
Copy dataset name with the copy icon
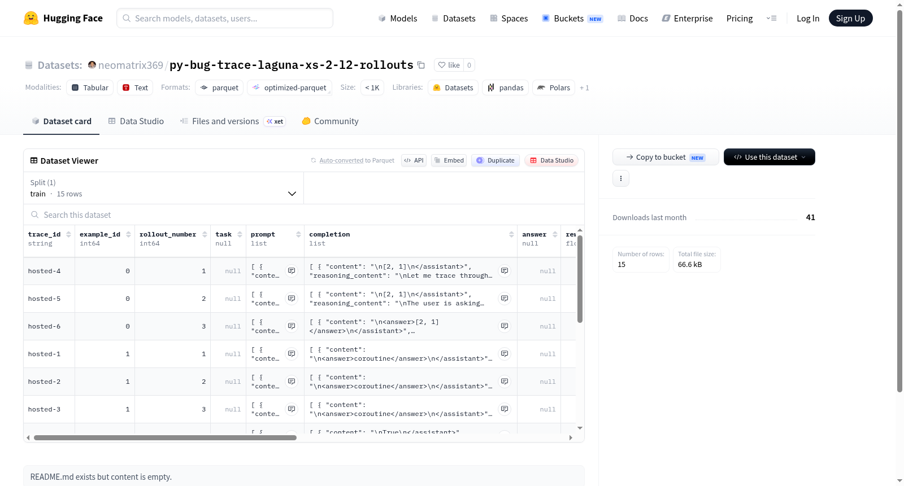click(421, 65)
